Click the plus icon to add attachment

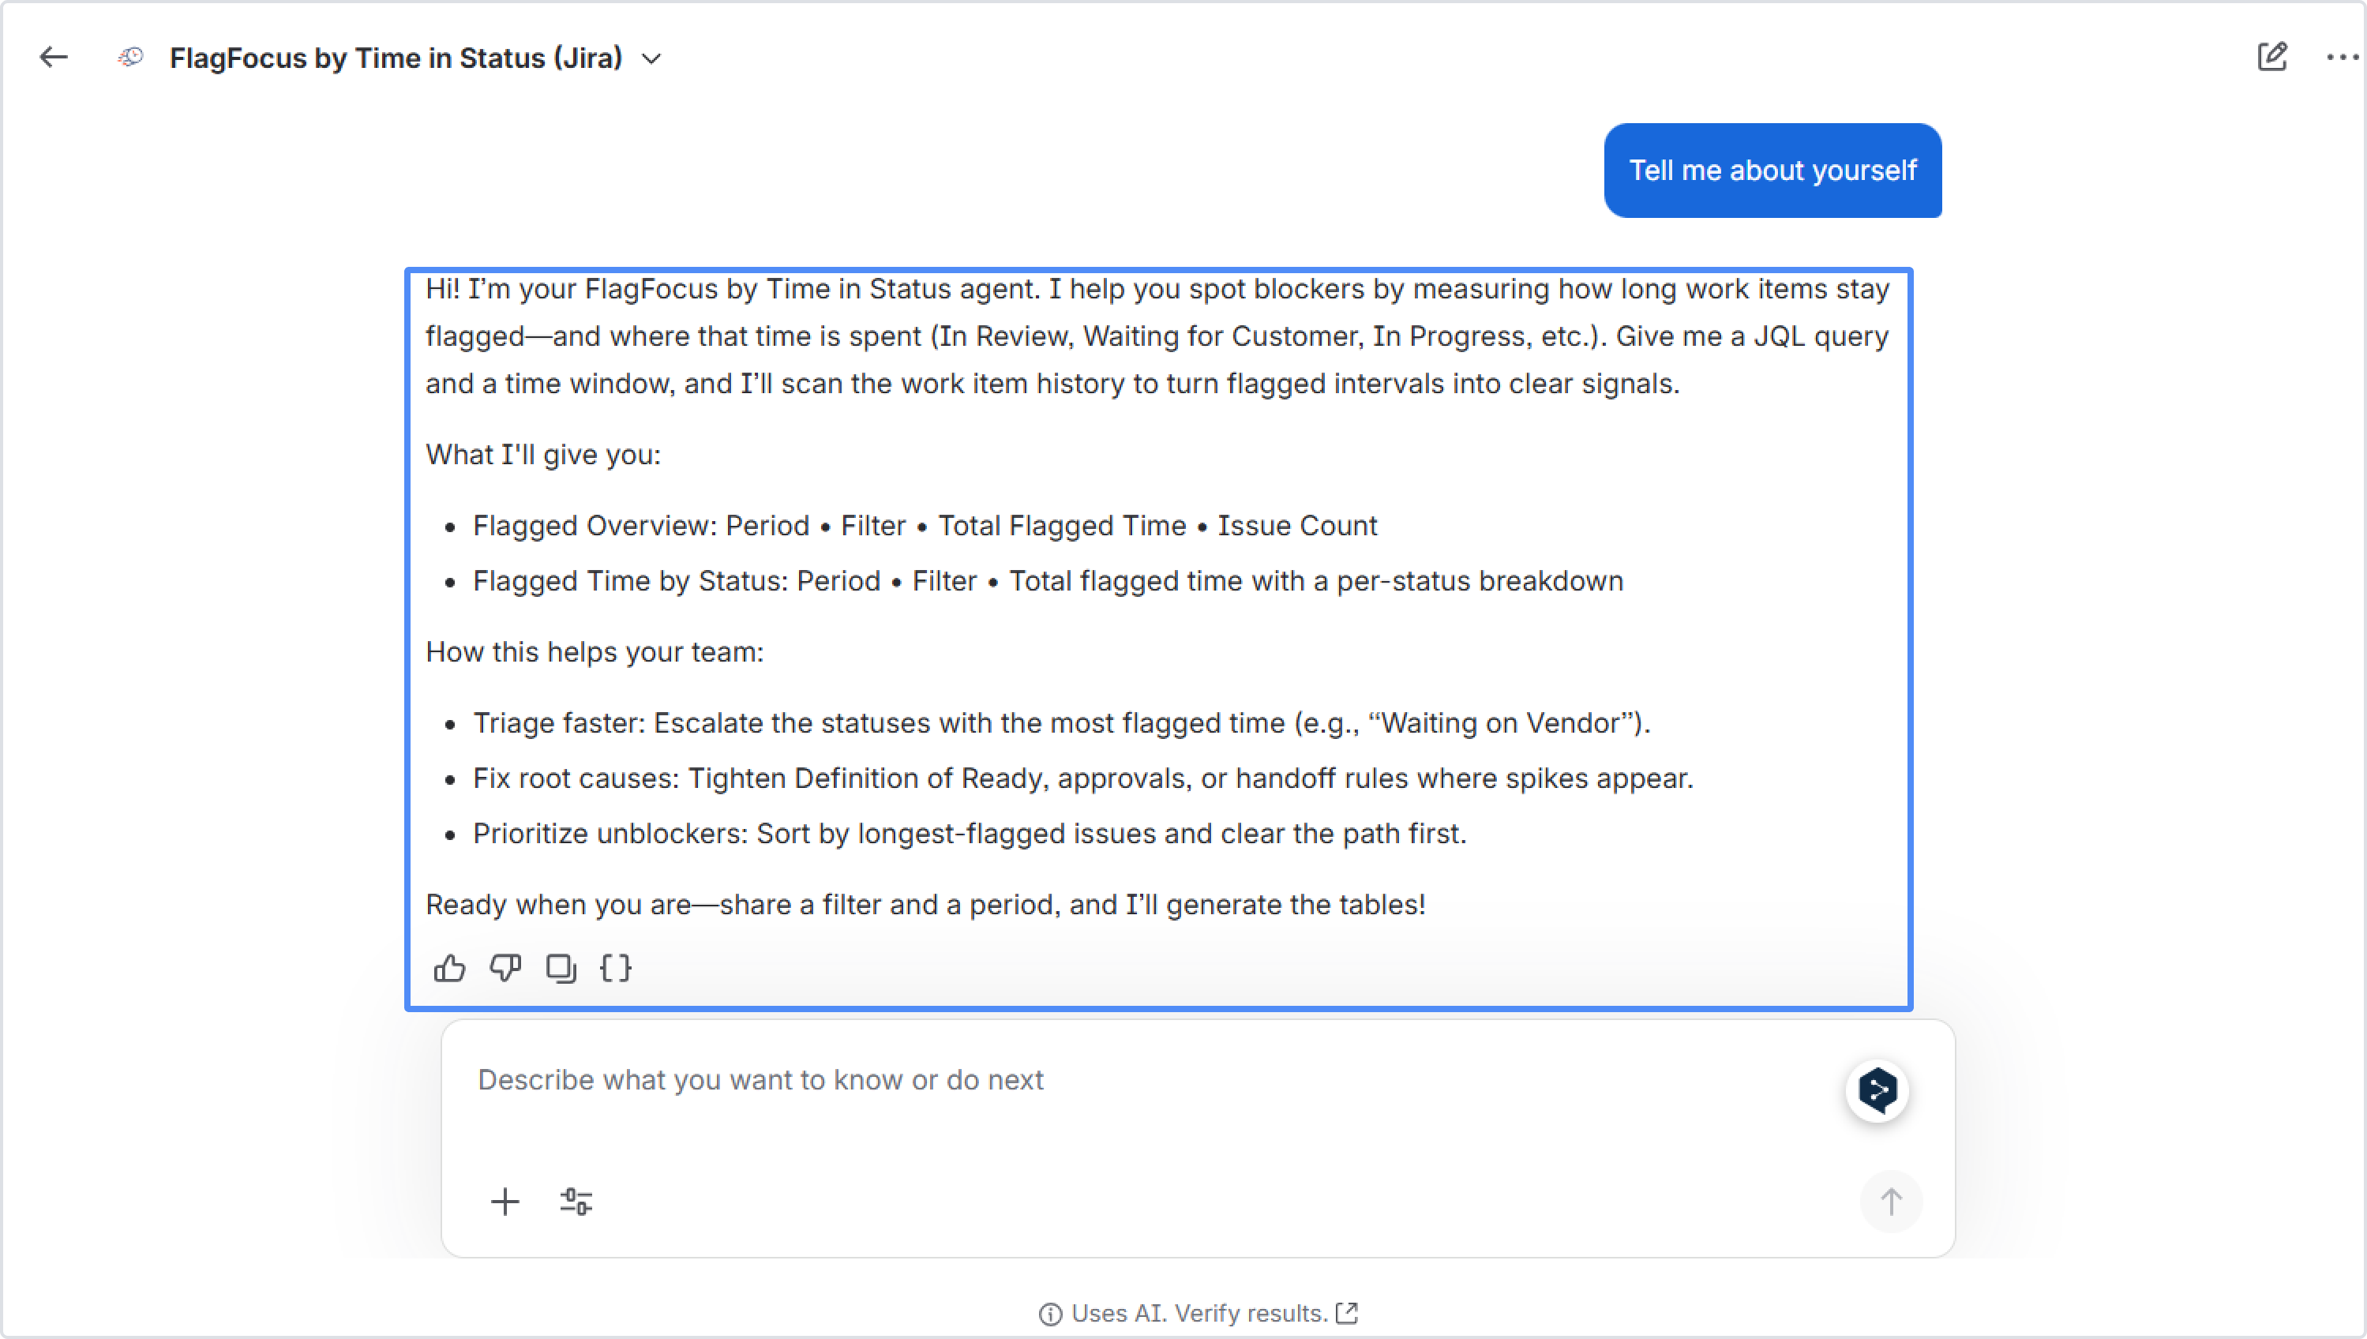pos(505,1202)
